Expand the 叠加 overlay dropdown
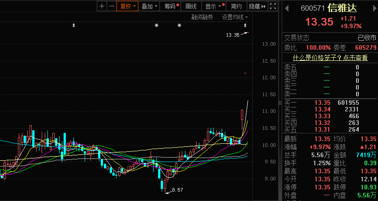The width and height of the screenshot is (378, 201). coord(149,6)
